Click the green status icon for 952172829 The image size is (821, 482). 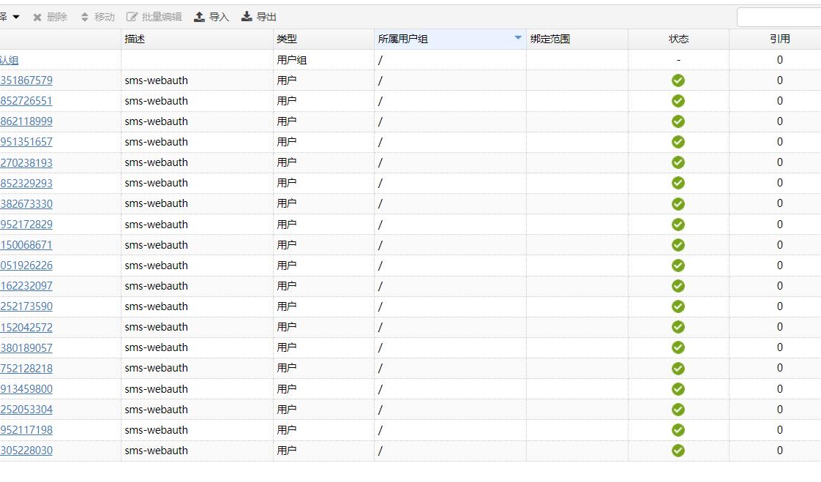[x=678, y=225]
